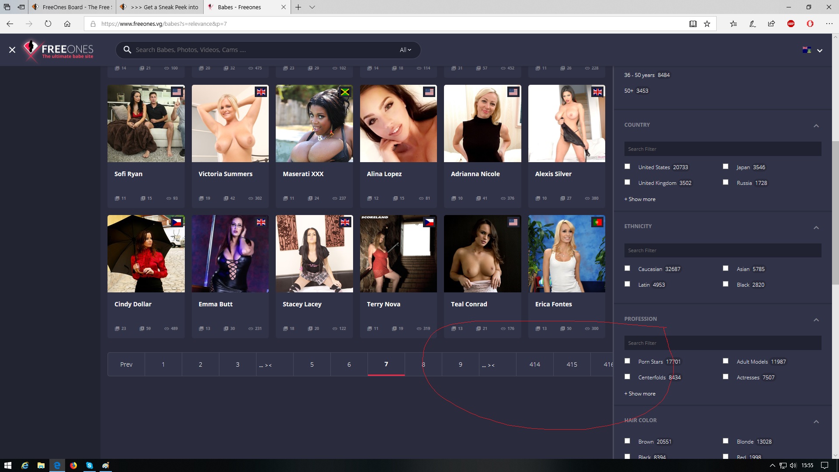The width and height of the screenshot is (839, 472).
Task: Open the favorites hub list icon
Action: [733, 24]
